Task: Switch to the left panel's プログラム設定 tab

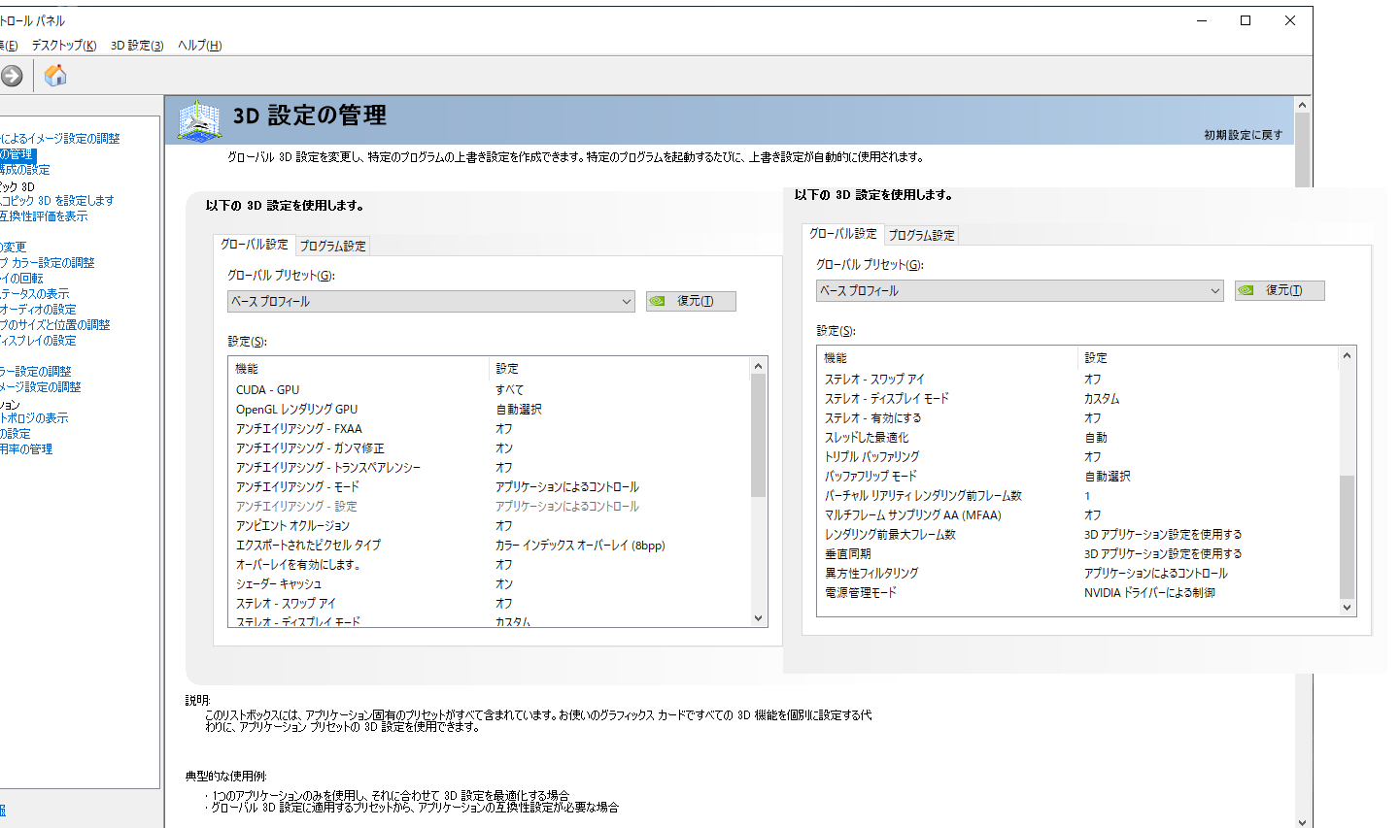Action: coord(333,247)
